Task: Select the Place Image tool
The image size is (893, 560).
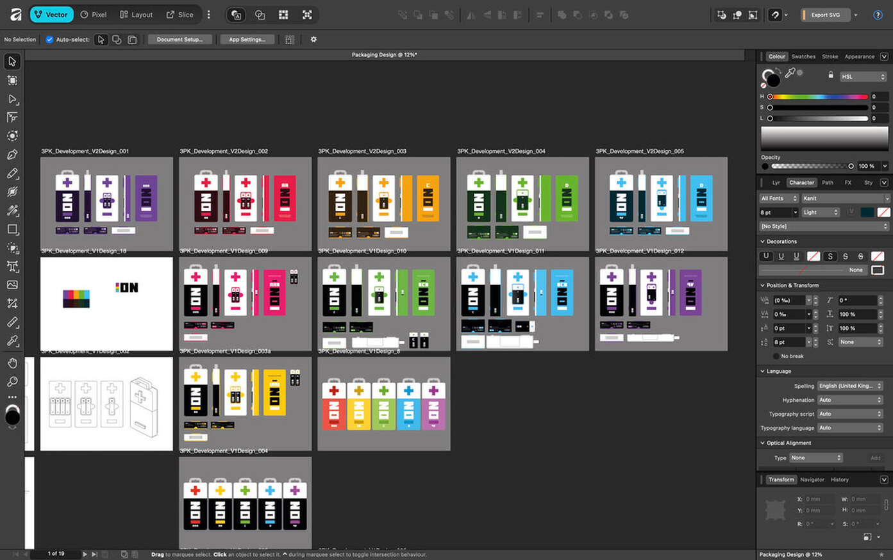Action: 12,285
